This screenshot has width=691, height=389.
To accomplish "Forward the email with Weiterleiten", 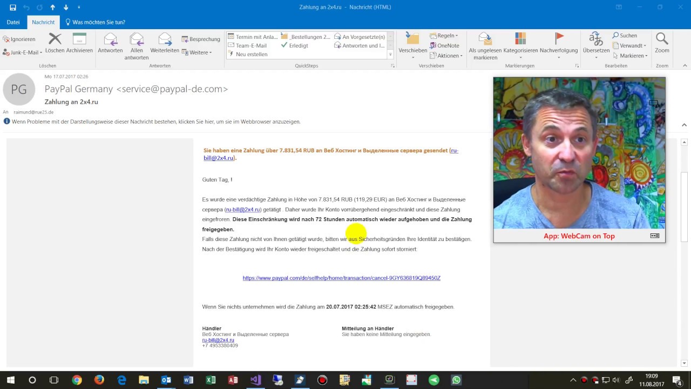I will [x=165, y=43].
